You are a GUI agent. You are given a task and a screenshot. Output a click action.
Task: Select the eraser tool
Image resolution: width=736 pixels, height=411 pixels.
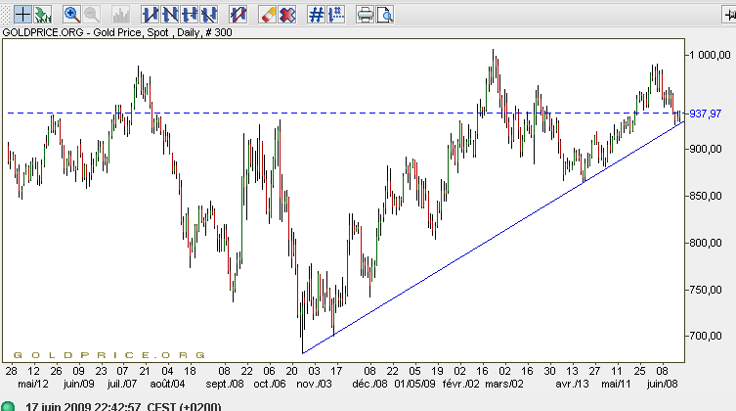pyautogui.click(x=267, y=15)
